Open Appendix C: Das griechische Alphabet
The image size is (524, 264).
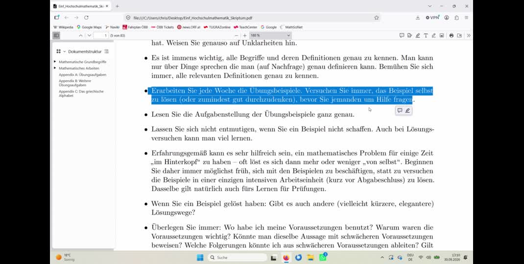[x=81, y=93]
